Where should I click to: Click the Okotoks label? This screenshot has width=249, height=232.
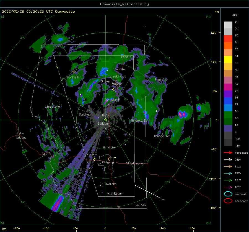pos(111,184)
